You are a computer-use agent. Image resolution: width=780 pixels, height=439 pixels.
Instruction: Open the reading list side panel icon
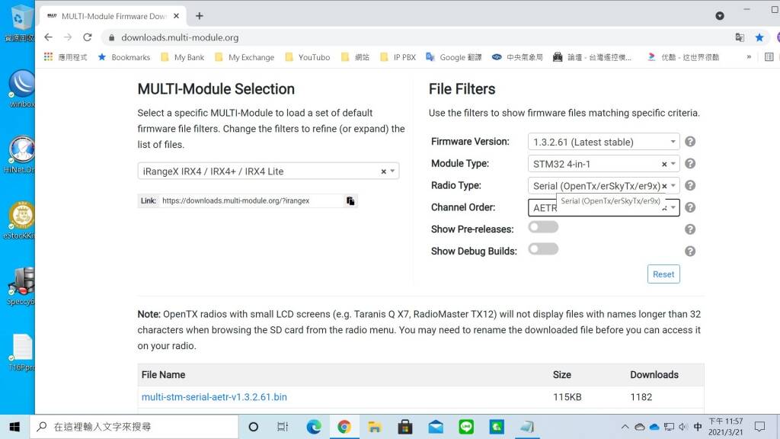pos(769,57)
